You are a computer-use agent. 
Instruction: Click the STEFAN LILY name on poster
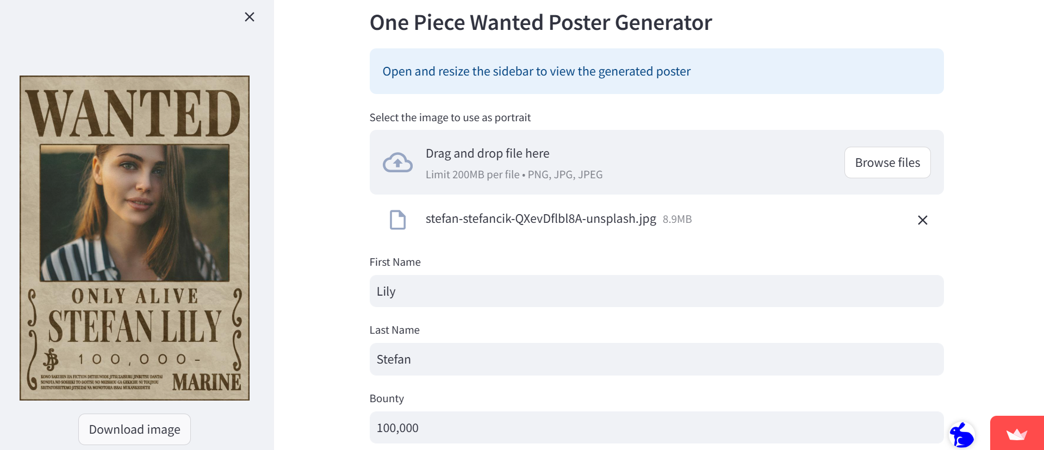tap(135, 327)
